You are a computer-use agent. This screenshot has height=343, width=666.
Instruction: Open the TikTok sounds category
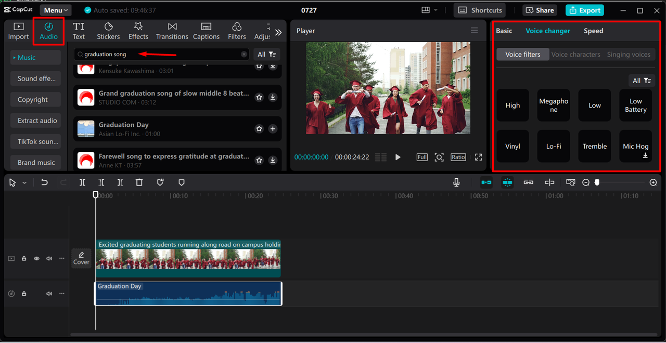coord(36,141)
